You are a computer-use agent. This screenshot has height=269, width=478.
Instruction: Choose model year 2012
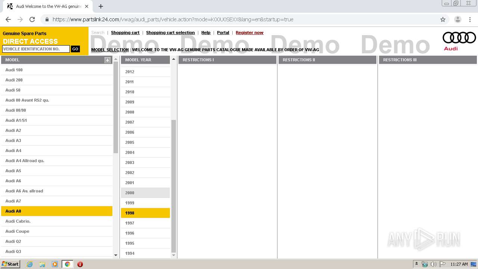pos(146,72)
